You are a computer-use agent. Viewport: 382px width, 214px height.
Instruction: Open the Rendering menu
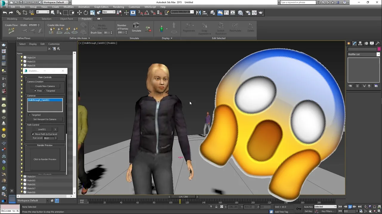click(x=118, y=7)
